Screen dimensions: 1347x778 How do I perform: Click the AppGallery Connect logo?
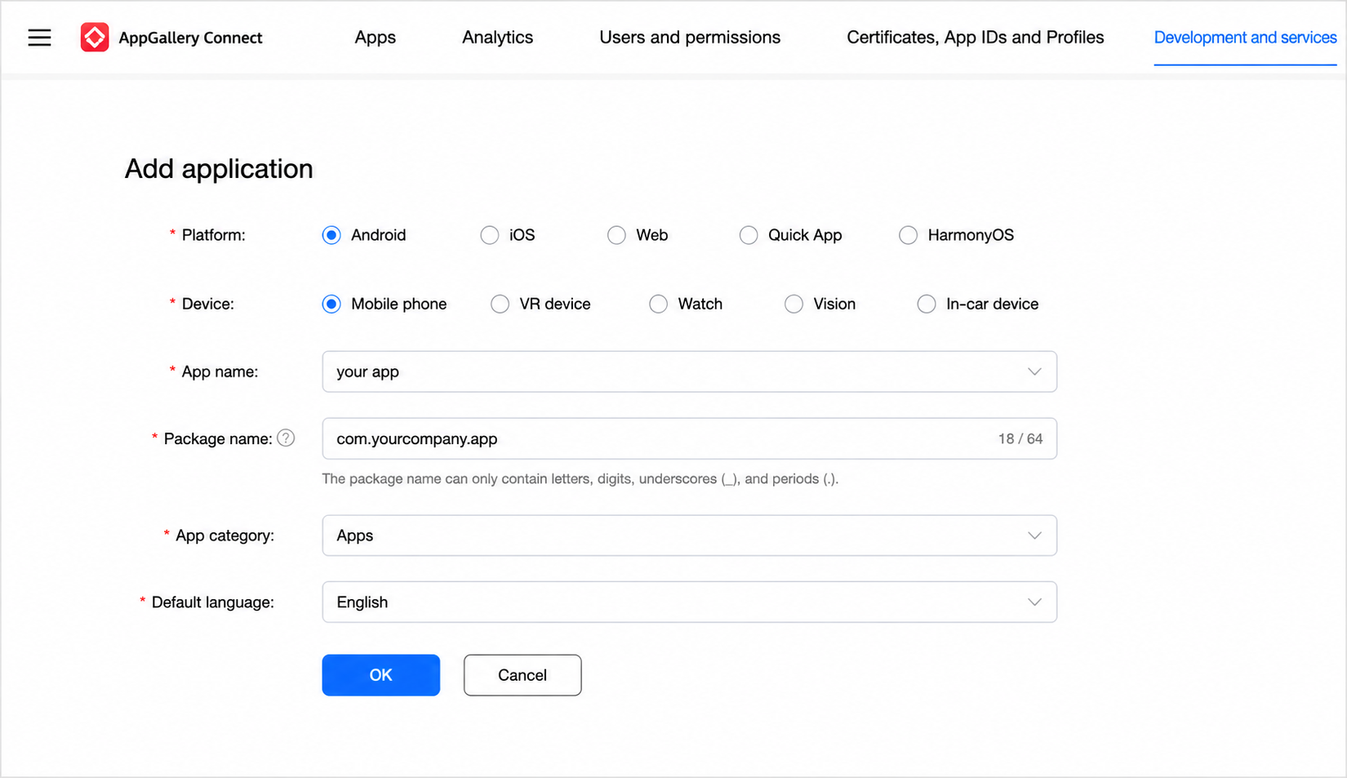95,38
